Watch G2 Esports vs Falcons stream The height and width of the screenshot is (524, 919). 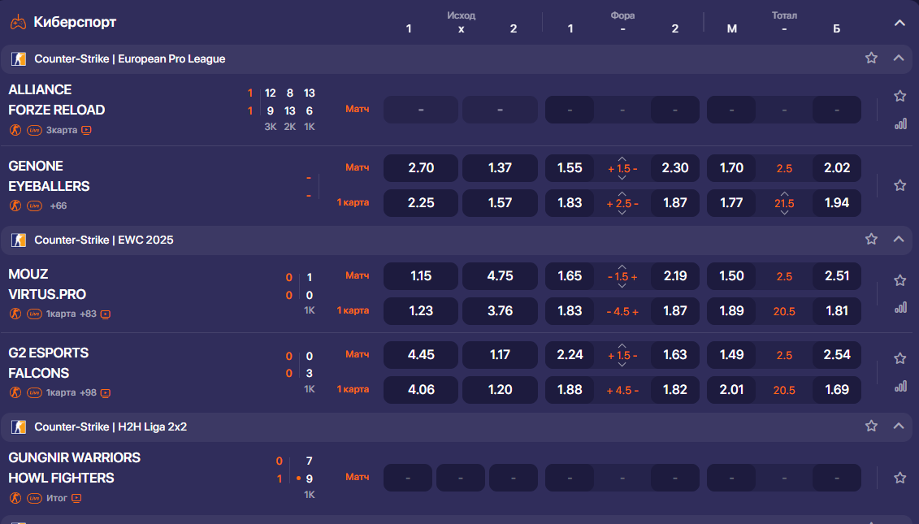[106, 392]
